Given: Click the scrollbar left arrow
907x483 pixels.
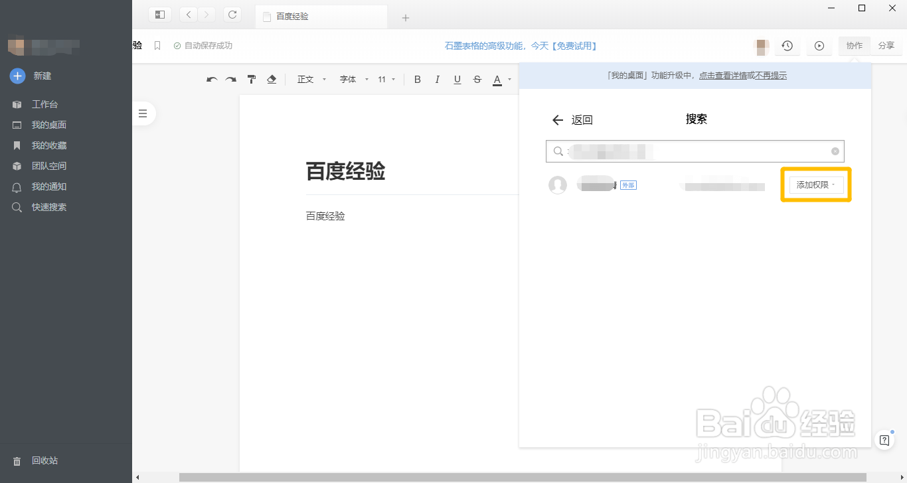Looking at the screenshot, I should (137, 477).
